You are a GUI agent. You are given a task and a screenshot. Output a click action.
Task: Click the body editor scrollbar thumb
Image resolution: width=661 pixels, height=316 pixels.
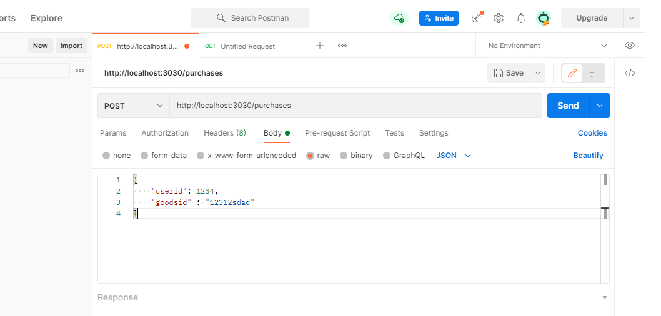[x=605, y=180]
